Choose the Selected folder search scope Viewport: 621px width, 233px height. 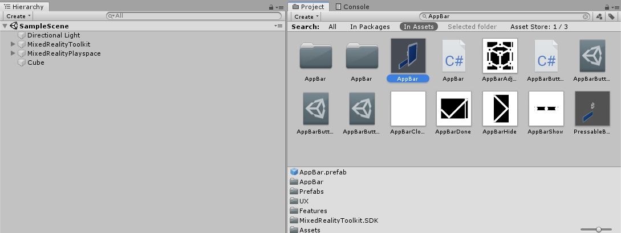(x=472, y=27)
